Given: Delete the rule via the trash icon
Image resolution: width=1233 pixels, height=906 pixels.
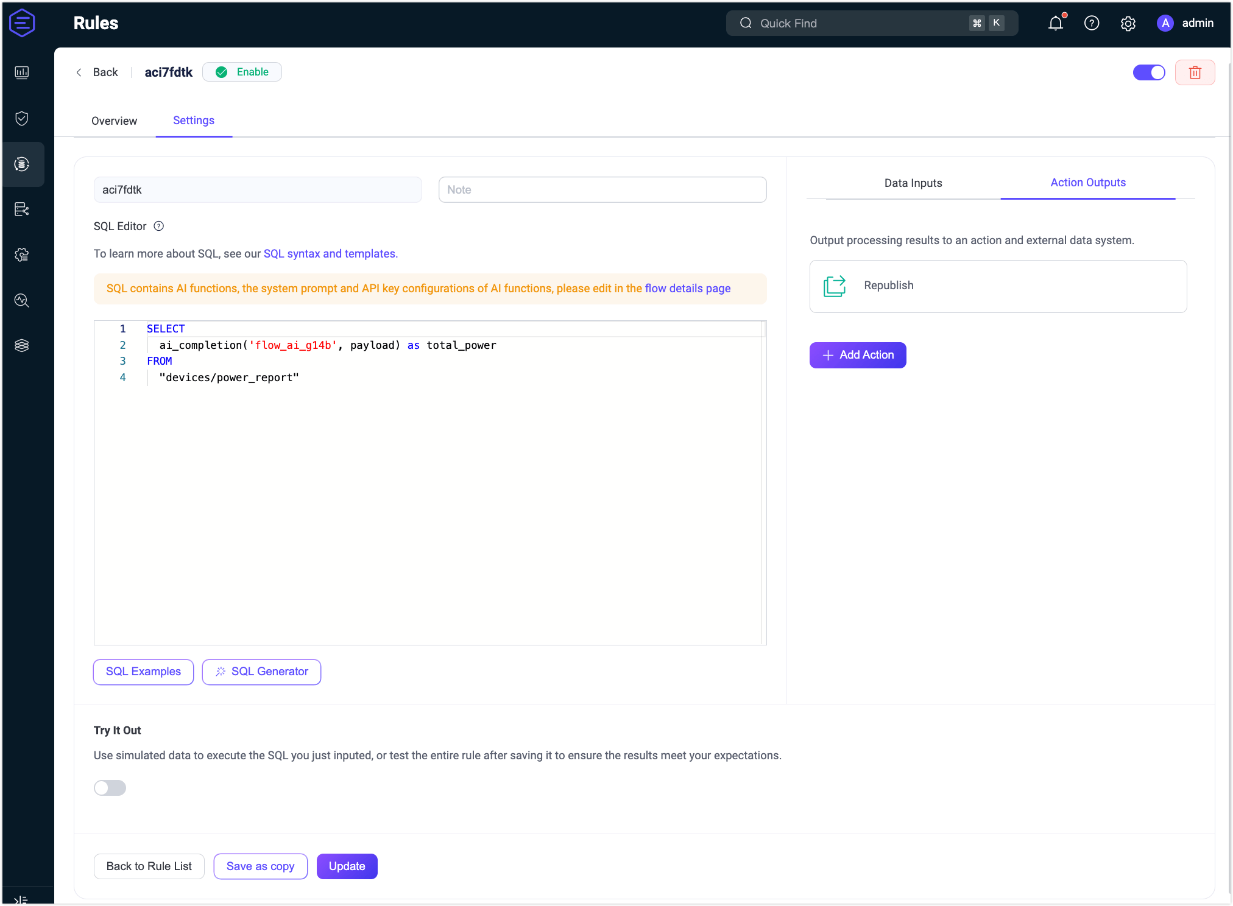Looking at the screenshot, I should (1195, 72).
